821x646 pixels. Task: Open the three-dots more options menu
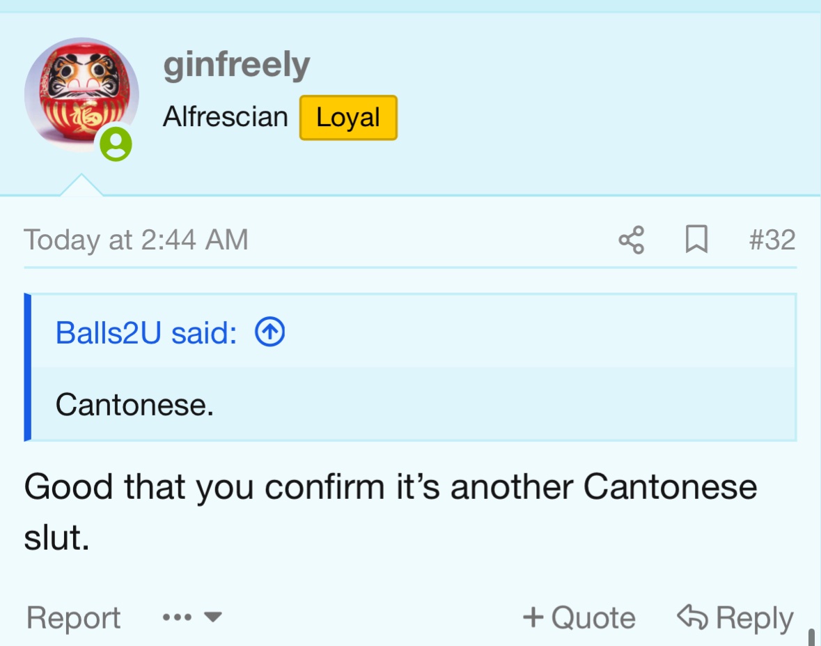[x=177, y=617]
